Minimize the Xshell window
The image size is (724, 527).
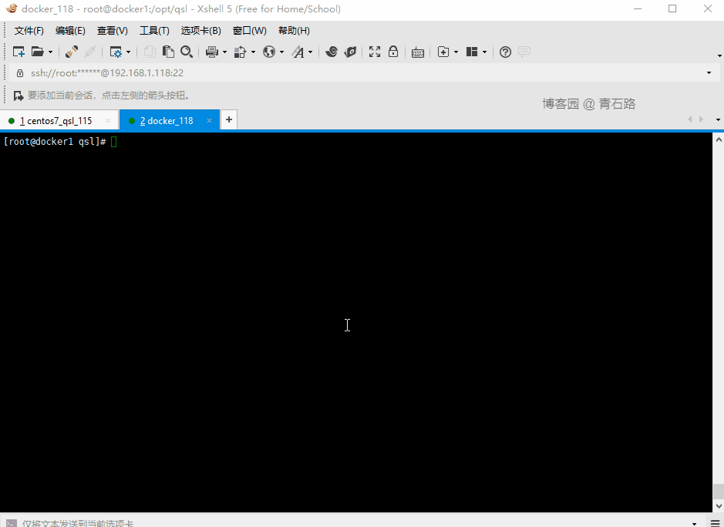[638, 8]
